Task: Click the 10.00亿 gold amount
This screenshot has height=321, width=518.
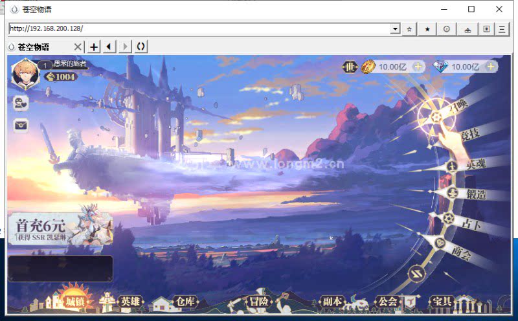Action: [392, 67]
